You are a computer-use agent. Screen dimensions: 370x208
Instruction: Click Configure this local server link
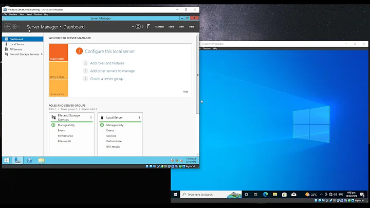coord(110,51)
